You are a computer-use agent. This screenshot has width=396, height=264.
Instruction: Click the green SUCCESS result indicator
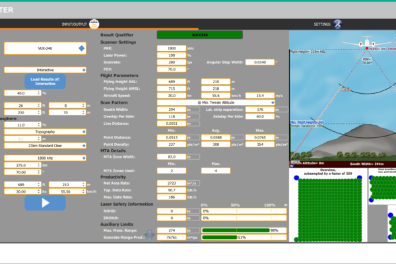(x=199, y=34)
